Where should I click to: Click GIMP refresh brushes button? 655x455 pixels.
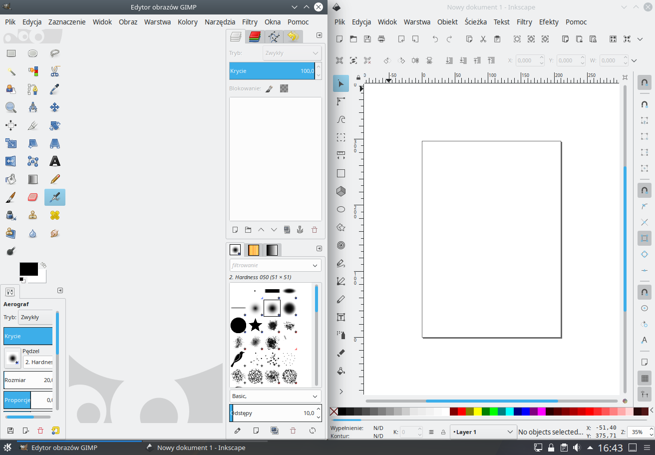[313, 430]
